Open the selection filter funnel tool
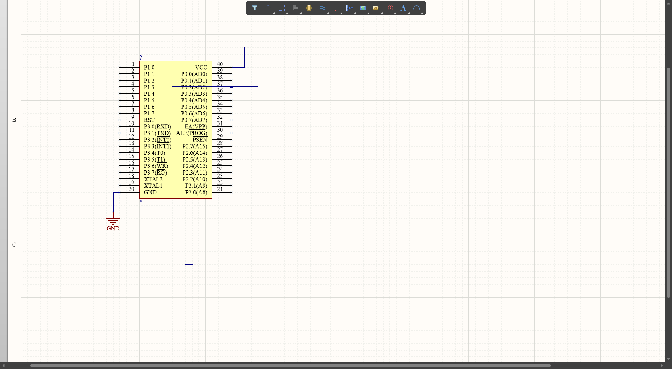 pos(254,8)
